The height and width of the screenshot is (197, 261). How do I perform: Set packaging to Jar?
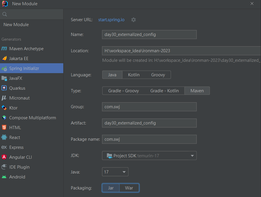[111, 188]
